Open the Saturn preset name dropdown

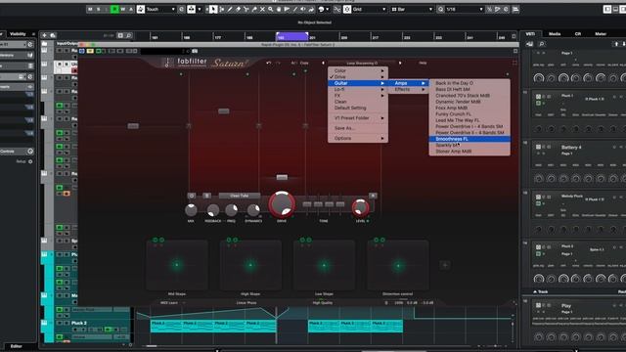coord(362,63)
